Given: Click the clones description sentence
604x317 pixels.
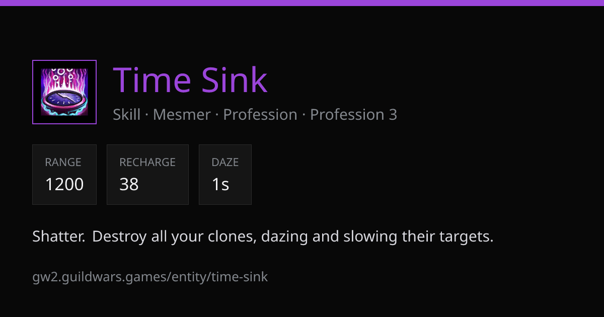Looking at the screenshot, I should (x=293, y=236).
